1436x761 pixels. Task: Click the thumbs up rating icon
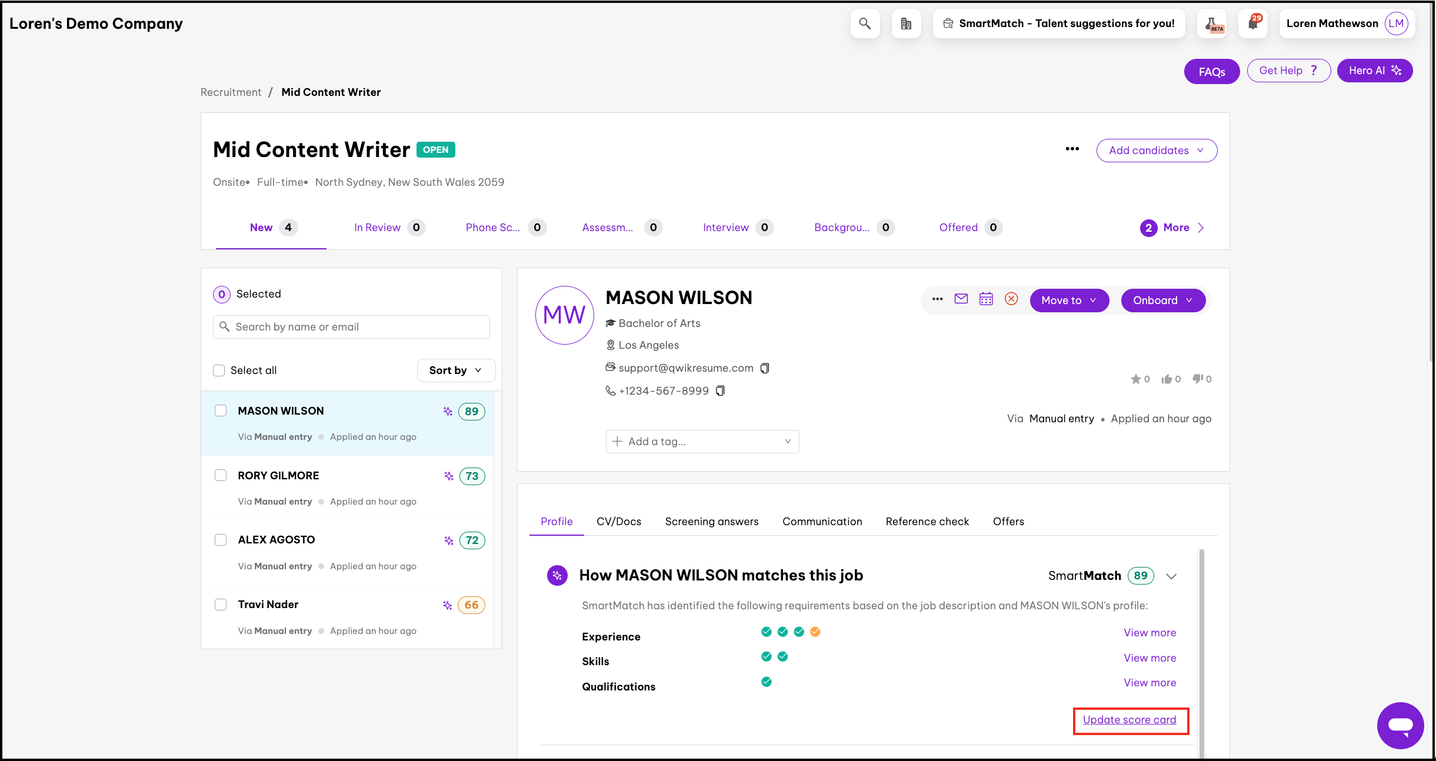1167,379
